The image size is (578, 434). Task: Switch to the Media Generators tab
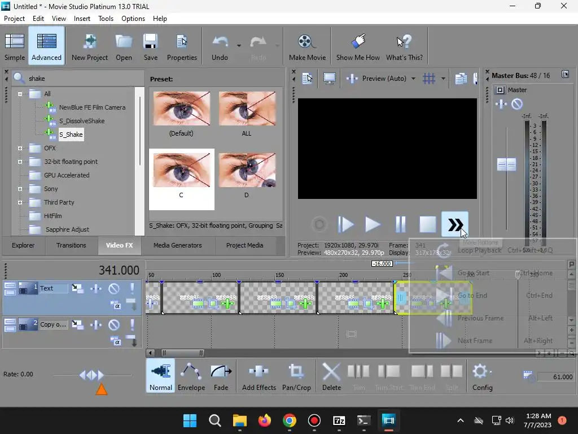(x=177, y=245)
